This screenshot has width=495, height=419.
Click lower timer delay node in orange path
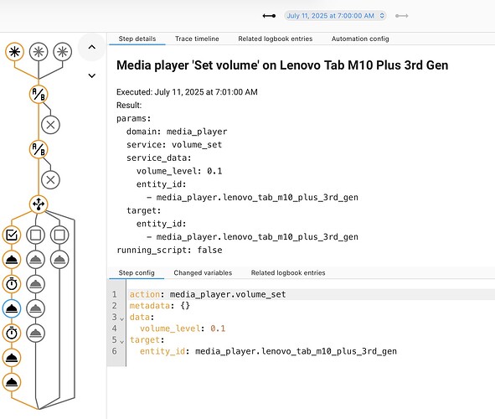[12, 333]
